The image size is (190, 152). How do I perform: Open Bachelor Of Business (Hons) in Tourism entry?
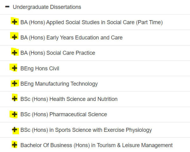(96, 145)
